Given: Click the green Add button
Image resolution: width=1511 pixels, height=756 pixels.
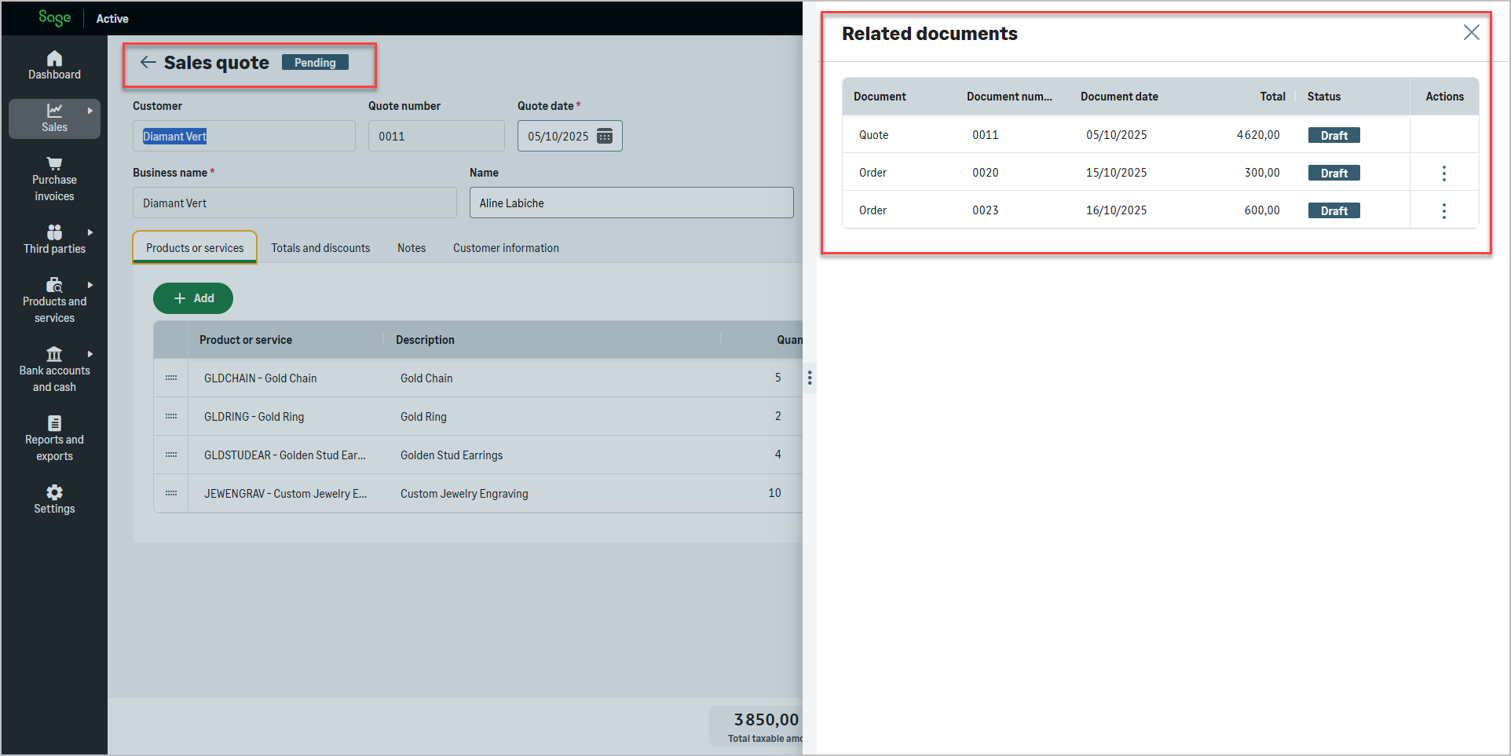Looking at the screenshot, I should tap(193, 298).
